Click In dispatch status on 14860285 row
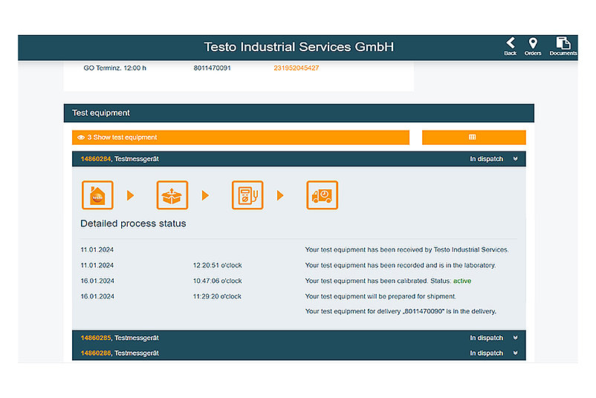596x398 pixels. coord(486,338)
